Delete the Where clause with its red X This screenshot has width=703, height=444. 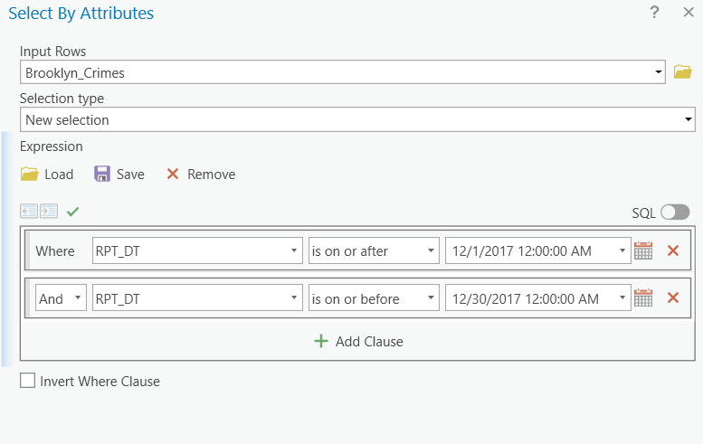point(672,250)
